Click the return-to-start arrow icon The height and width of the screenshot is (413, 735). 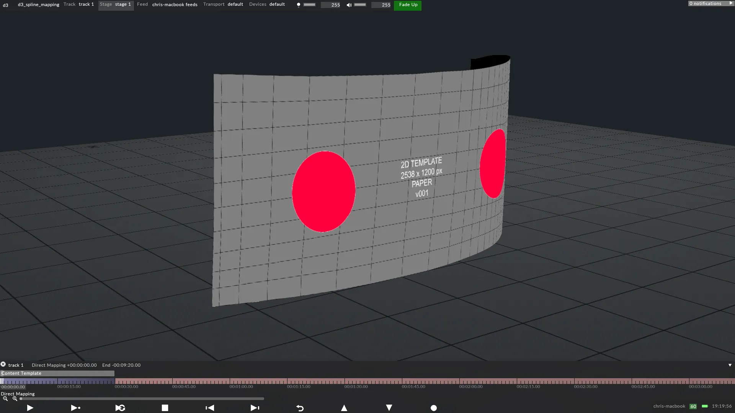(x=300, y=408)
